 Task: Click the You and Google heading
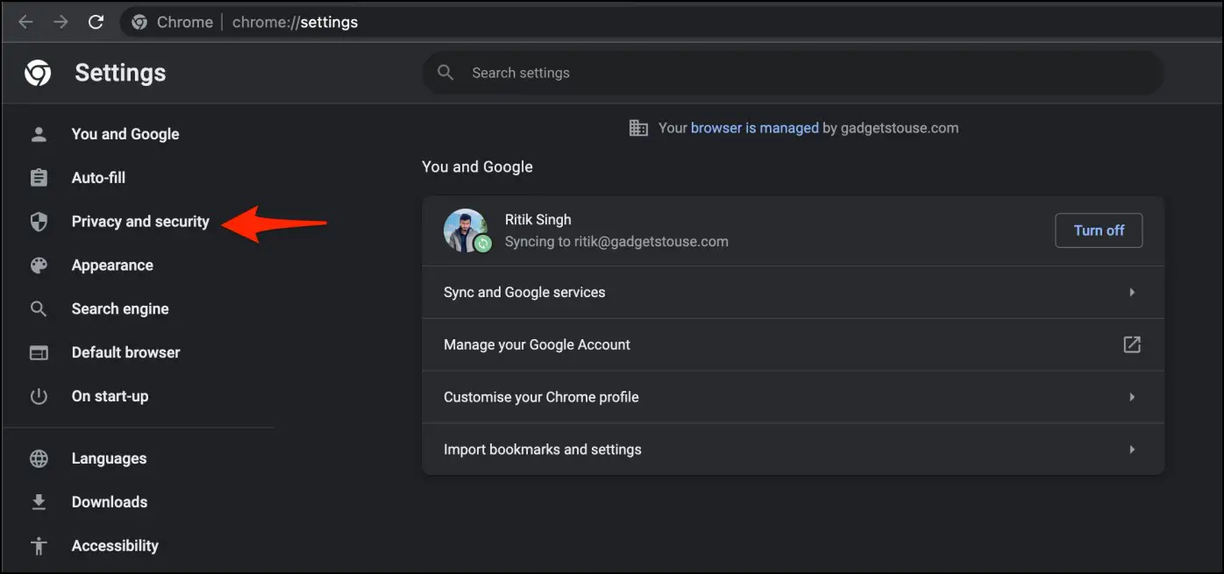click(477, 167)
